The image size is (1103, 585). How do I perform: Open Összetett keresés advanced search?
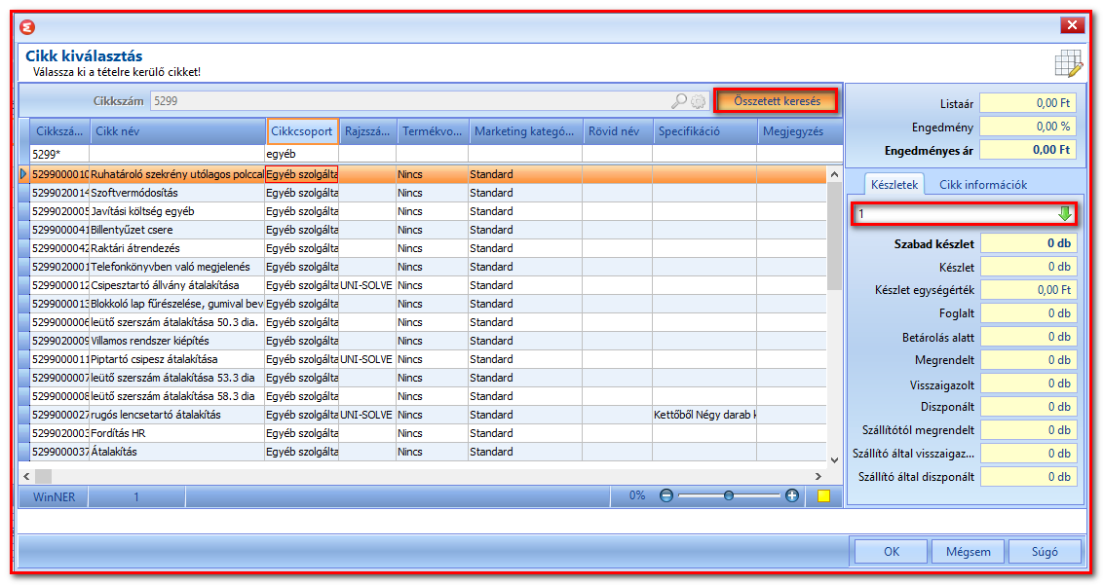tap(777, 100)
